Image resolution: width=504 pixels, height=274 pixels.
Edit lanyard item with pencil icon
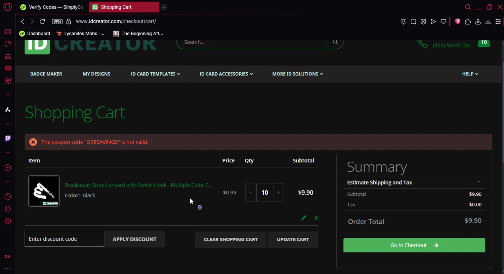pos(303,218)
